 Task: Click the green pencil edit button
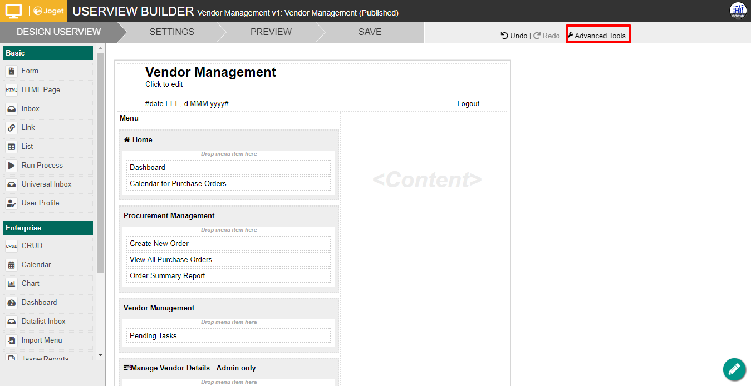click(734, 369)
